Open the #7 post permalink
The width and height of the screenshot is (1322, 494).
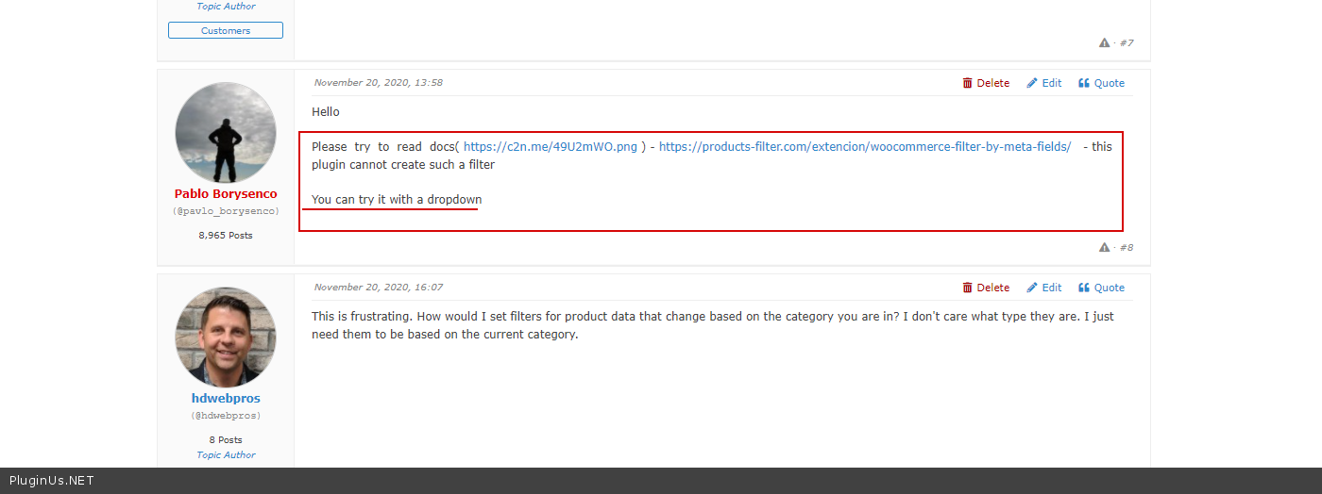(1127, 43)
